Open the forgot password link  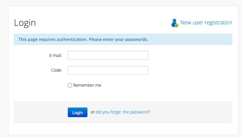coord(123,112)
